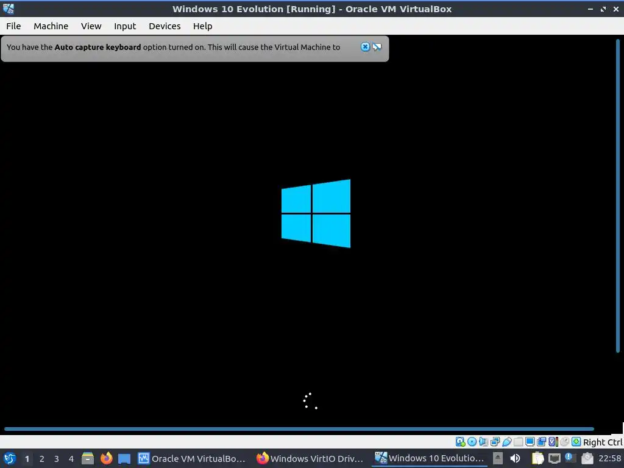Switch to Oracle VM VirtualBox Manager taskbar entry
624x468 pixels.
[192, 458]
